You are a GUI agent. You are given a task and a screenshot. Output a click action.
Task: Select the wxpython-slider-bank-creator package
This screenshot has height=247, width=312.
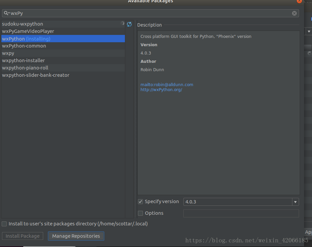(x=63, y=75)
